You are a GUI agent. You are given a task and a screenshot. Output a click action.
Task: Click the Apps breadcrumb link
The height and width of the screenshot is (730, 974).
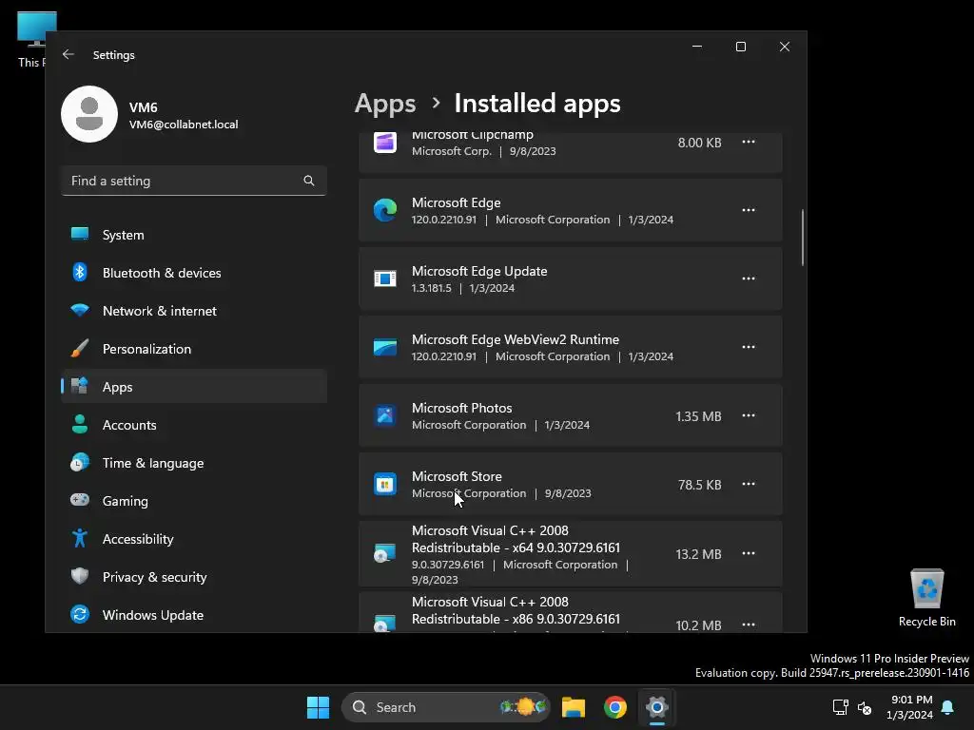coord(385,103)
